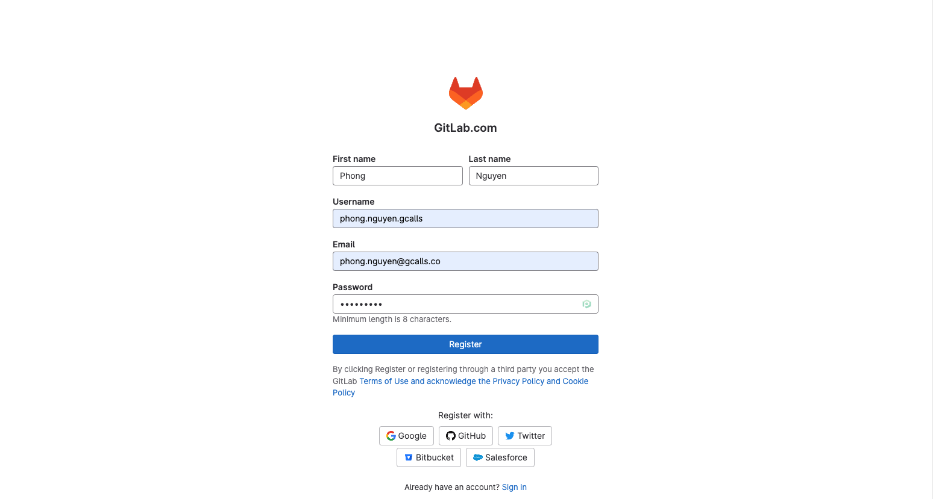The height and width of the screenshot is (499, 933).
Task: Focus the Password entry field
Action: coord(455,304)
